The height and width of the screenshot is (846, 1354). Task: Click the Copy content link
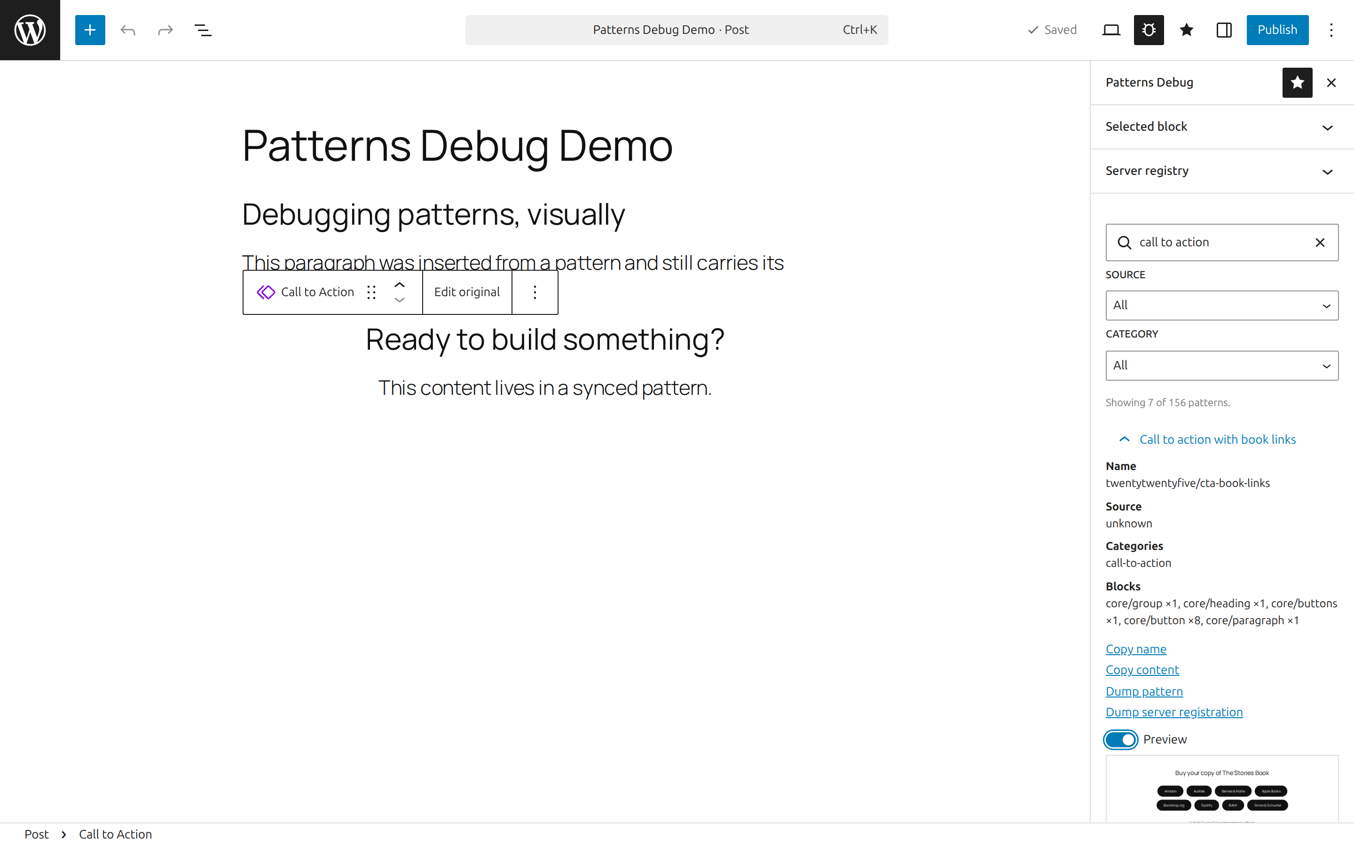(1142, 670)
